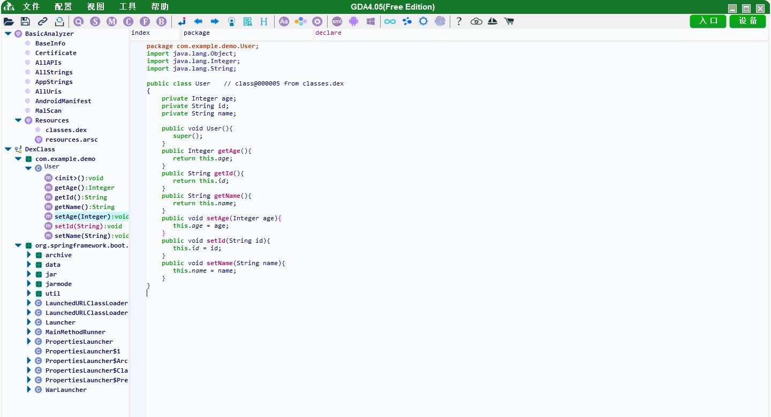The width and height of the screenshot is (771, 417).
Task: Click the return arrow jump icon
Action: pyautogui.click(x=182, y=21)
